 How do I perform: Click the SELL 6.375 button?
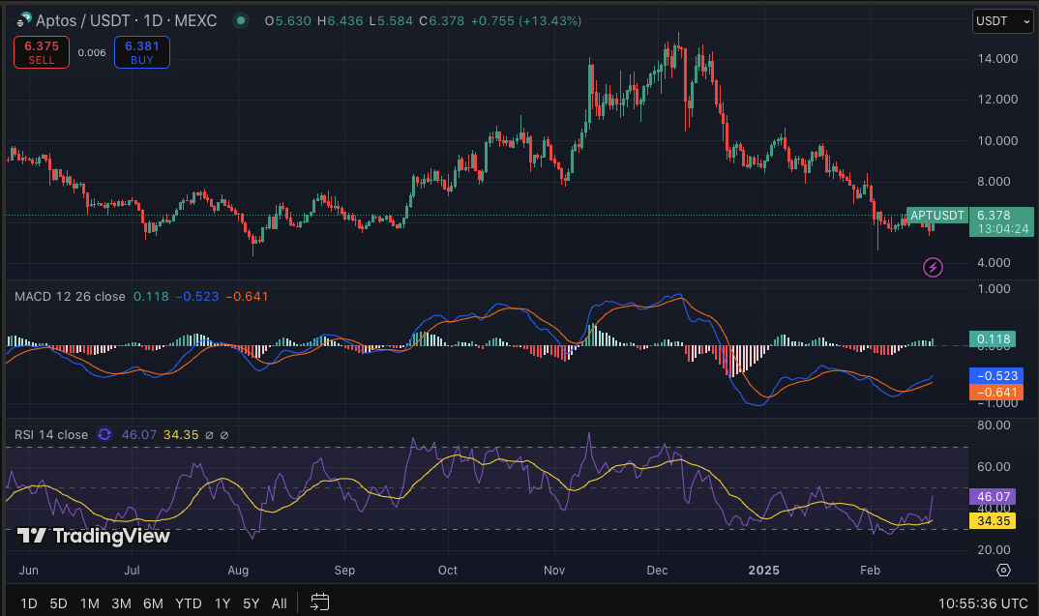click(x=42, y=52)
